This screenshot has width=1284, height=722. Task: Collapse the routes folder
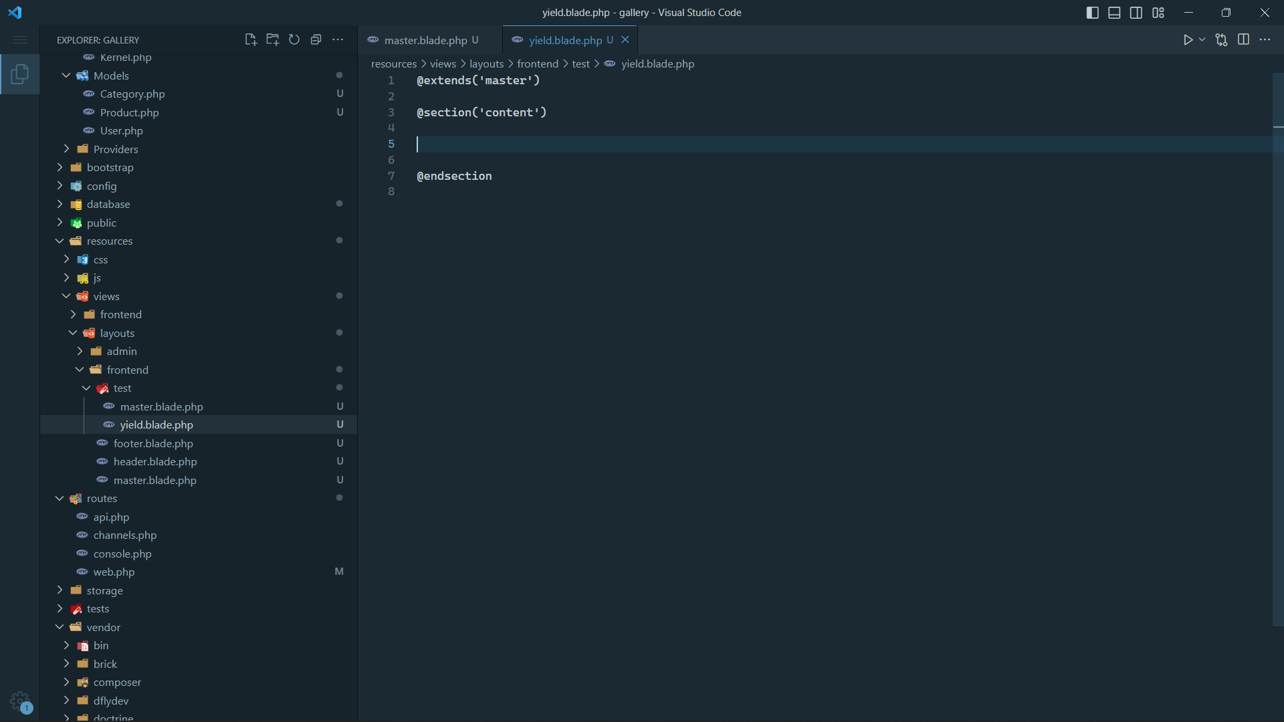click(x=199, y=499)
